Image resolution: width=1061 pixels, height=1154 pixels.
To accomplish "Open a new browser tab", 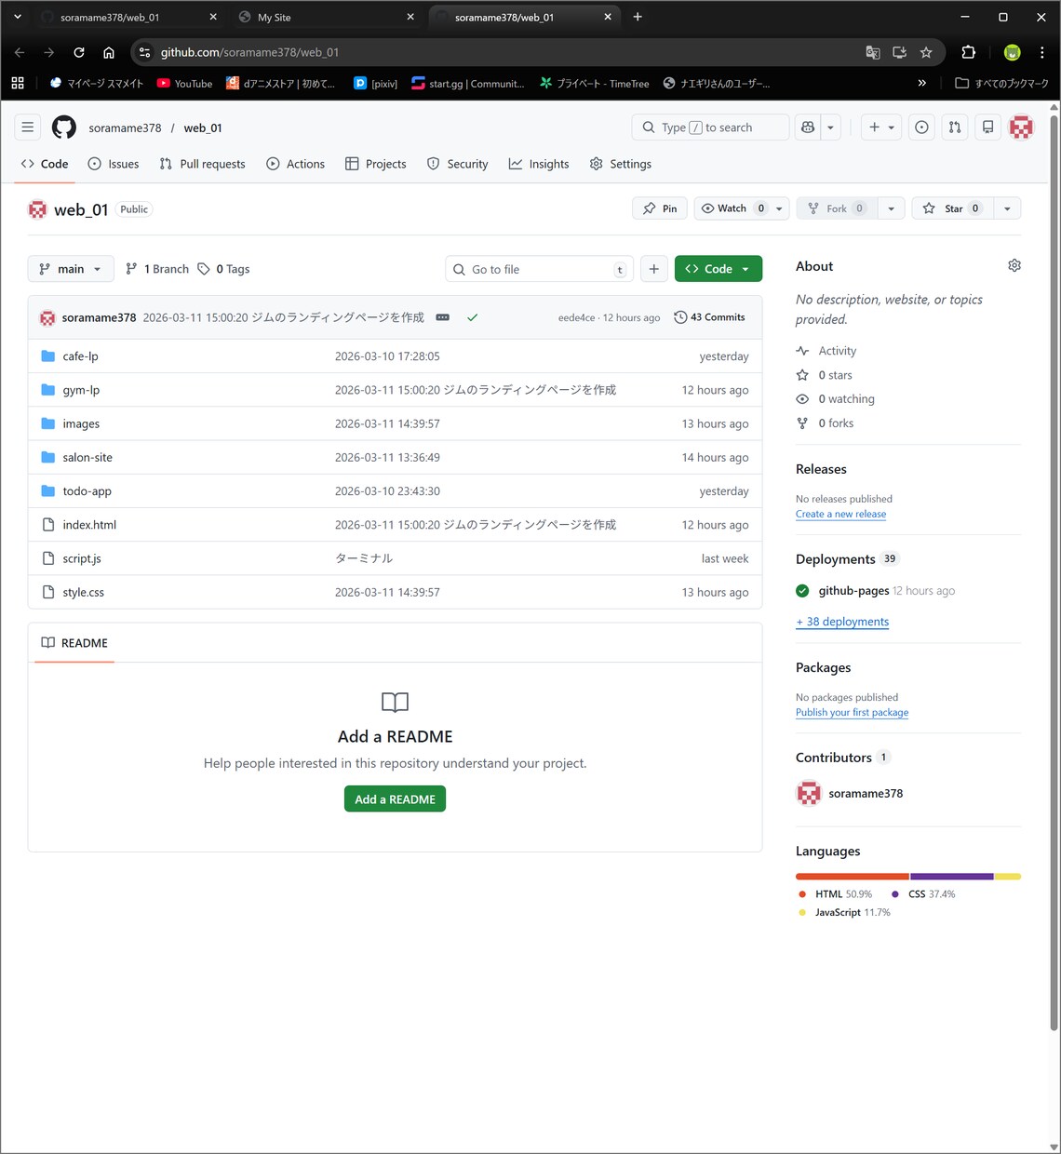I will pos(638,17).
